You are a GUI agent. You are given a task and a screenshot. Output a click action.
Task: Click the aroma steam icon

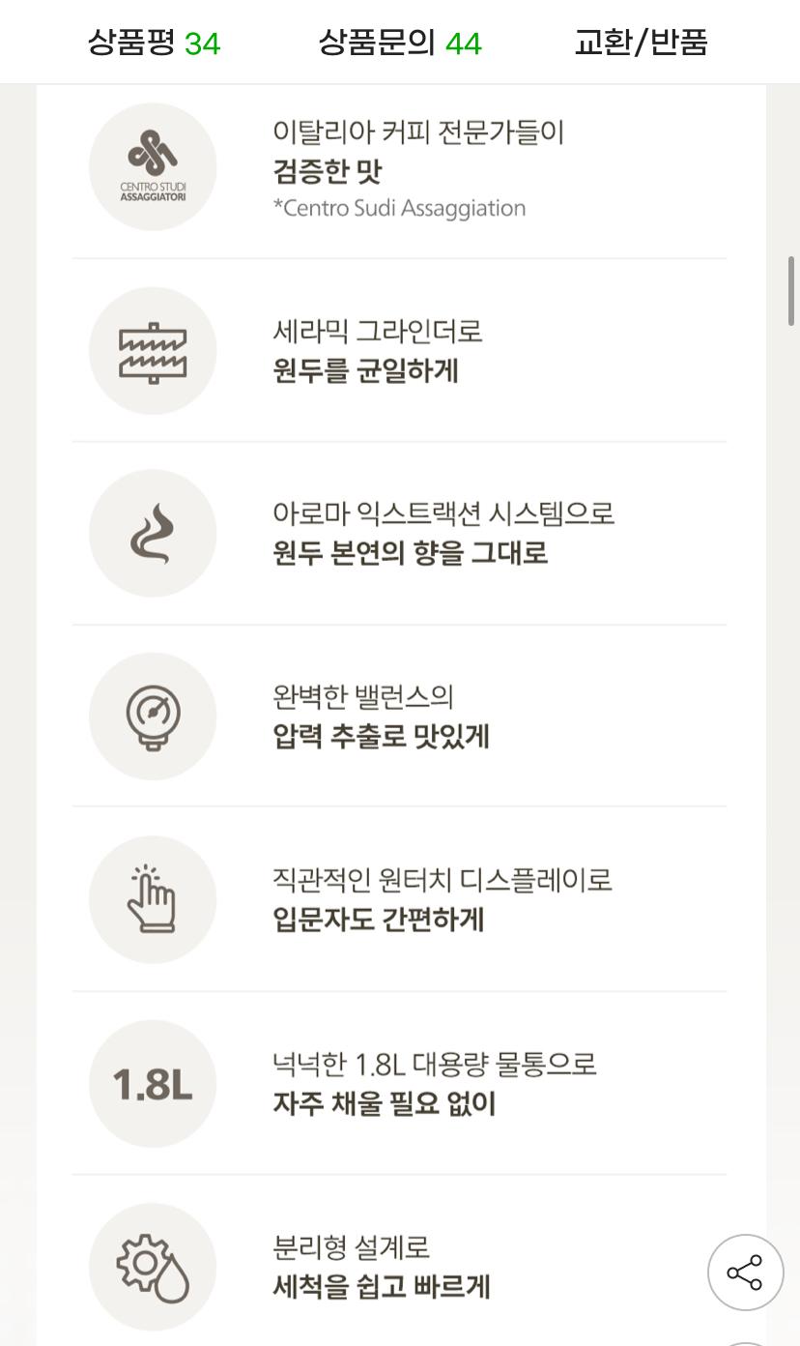pyautogui.click(x=153, y=534)
